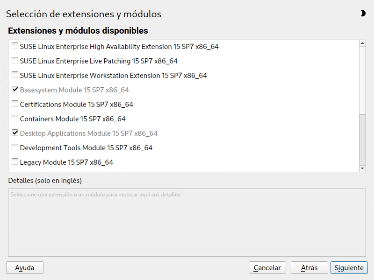The height and width of the screenshot is (280, 374).
Task: Click the Siguiente button
Action: pos(349,267)
